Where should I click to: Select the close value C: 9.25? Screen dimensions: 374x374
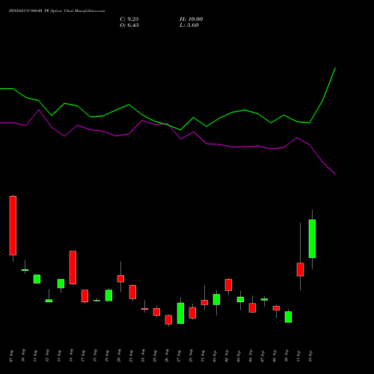(129, 19)
